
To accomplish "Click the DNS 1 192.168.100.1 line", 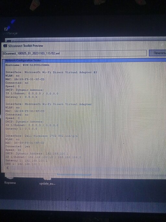I will 23,164.
